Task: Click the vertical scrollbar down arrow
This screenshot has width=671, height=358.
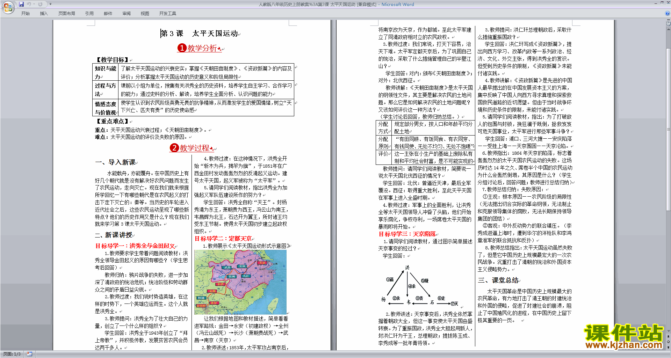Action: [669, 331]
